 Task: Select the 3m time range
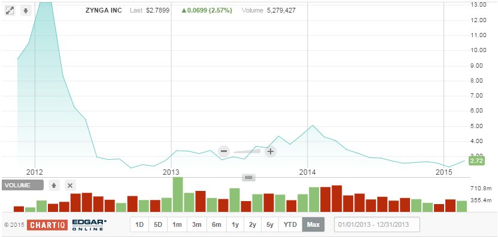coord(196,224)
